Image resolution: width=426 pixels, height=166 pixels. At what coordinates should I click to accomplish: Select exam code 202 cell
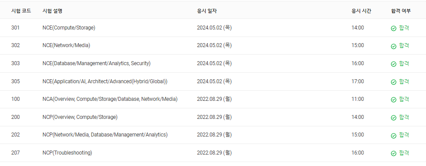coord(15,135)
